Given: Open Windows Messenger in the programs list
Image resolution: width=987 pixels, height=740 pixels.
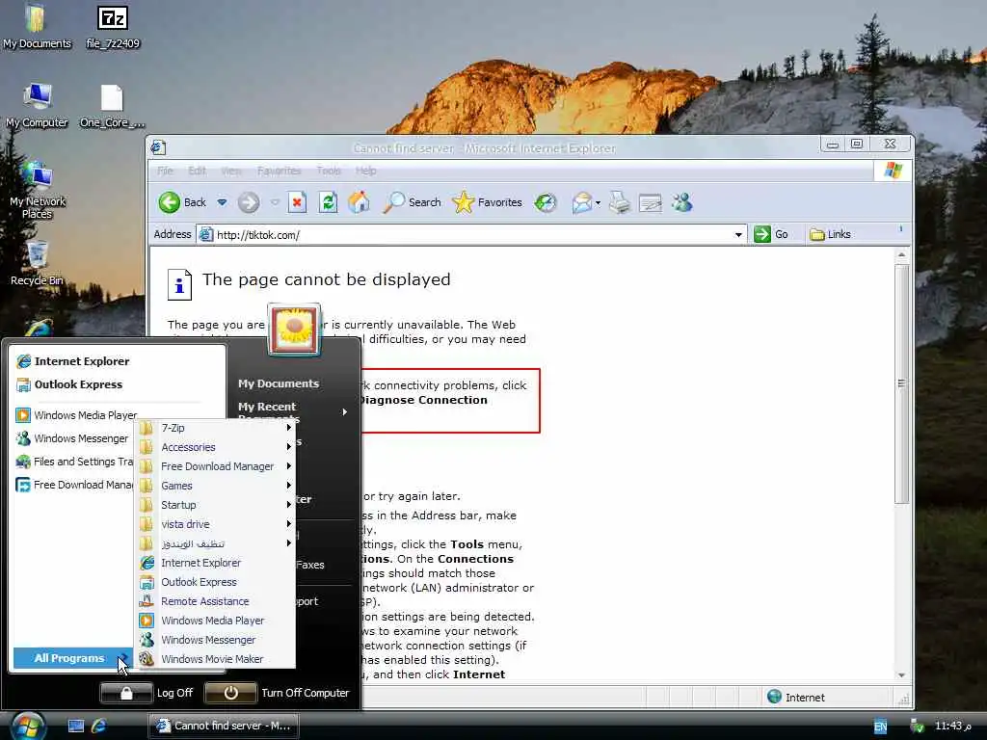Looking at the screenshot, I should point(217,640).
